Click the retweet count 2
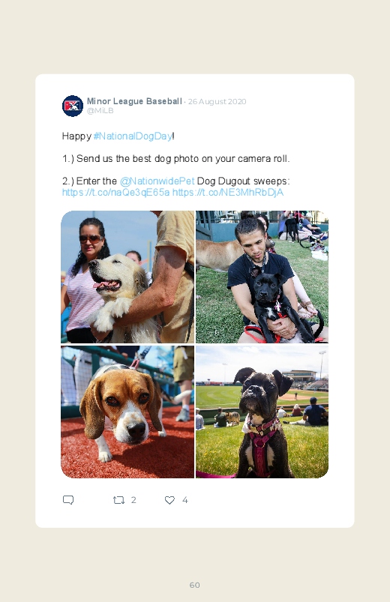 pos(133,500)
